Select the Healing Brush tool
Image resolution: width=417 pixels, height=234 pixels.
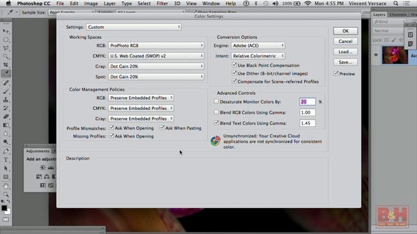tap(6, 83)
